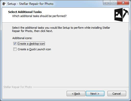Image resolution: width=131 pixels, height=101 pixels.
Task: Click the Stellar Repair photo-and-hammer logo
Action: pos(121,15)
